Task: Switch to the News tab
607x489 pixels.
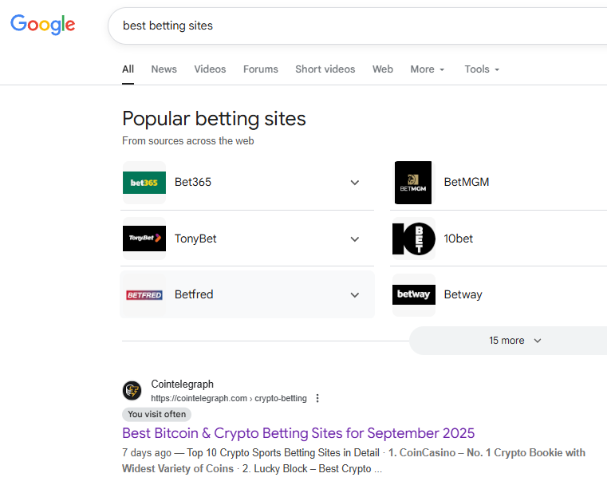Action: click(x=164, y=69)
